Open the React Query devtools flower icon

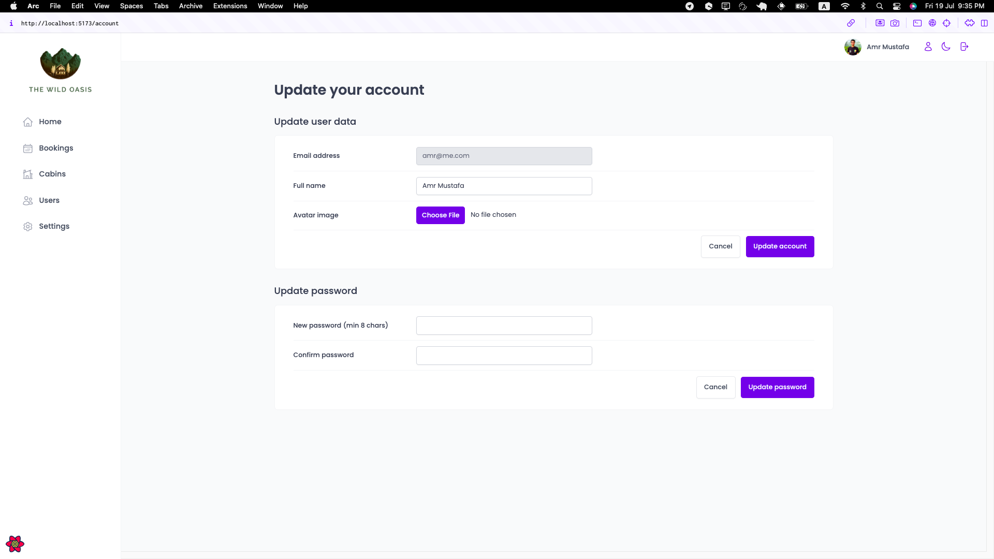(15, 544)
